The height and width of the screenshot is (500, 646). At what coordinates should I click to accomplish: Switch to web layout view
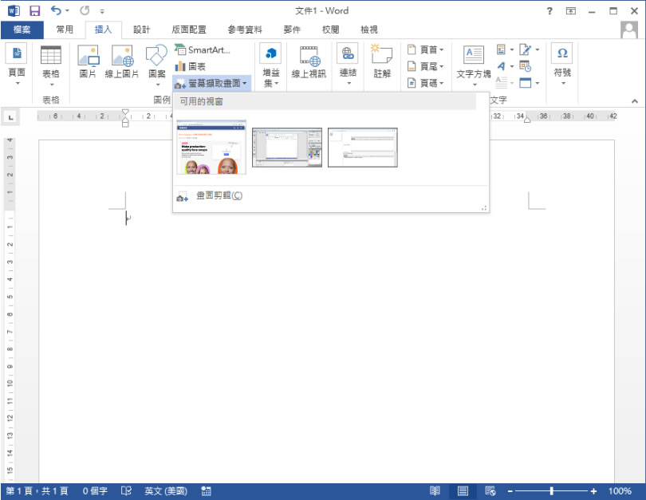(x=490, y=491)
